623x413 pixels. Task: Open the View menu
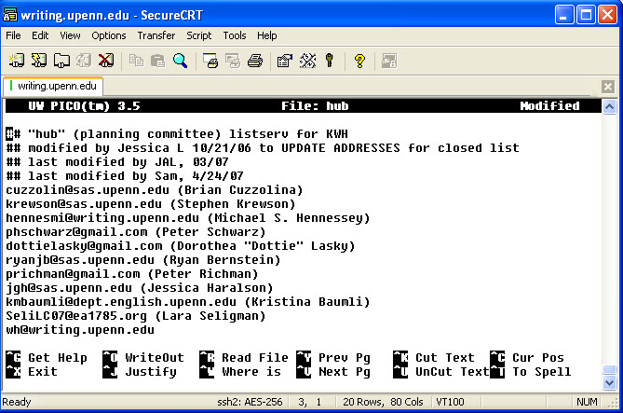pyautogui.click(x=71, y=35)
